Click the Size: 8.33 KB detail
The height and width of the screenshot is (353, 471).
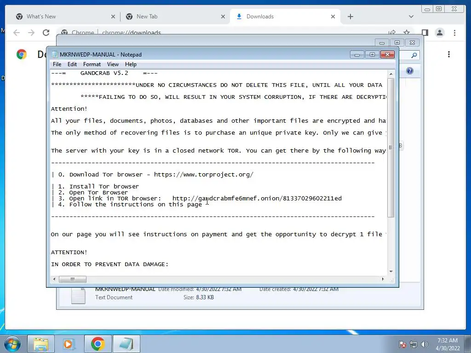click(x=199, y=297)
